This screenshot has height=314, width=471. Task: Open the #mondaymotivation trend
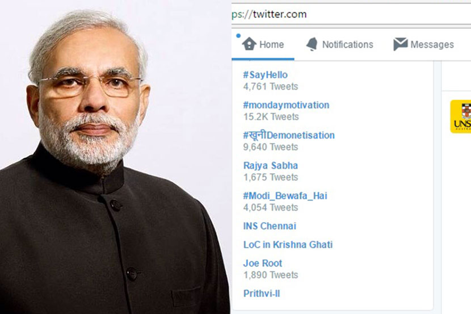[x=286, y=105]
